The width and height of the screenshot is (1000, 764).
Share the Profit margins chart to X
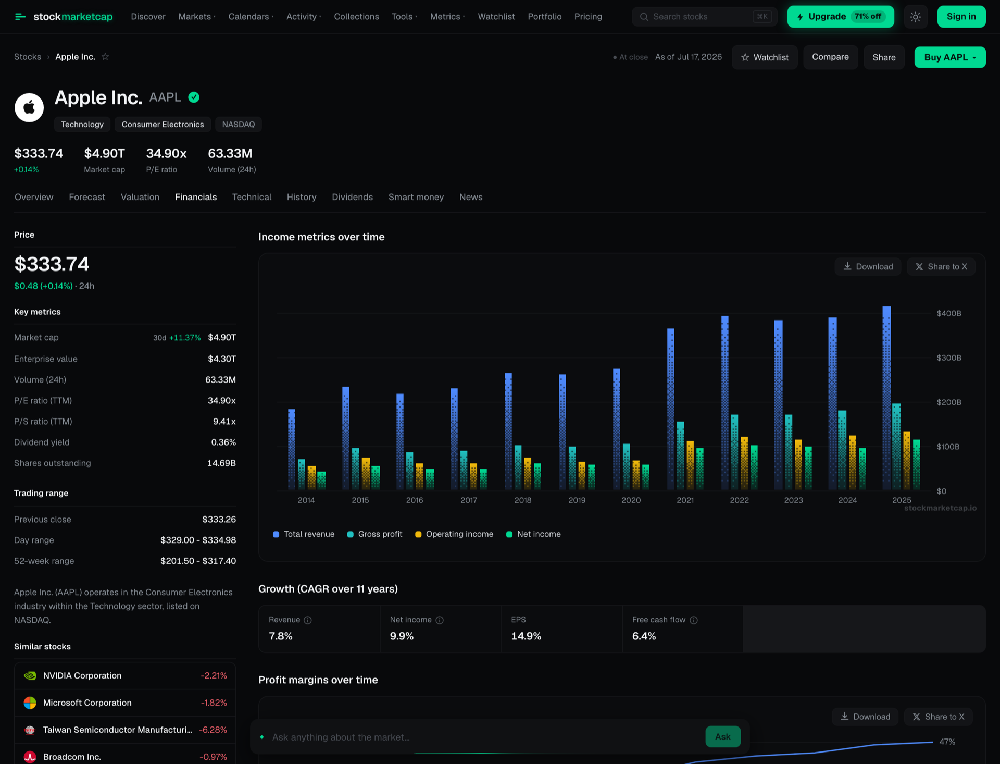(x=938, y=717)
